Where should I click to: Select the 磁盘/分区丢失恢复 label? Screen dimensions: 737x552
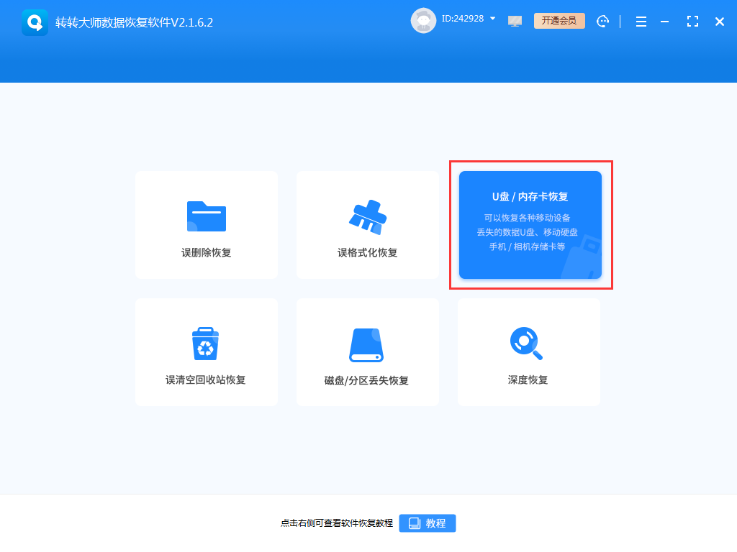(x=366, y=380)
